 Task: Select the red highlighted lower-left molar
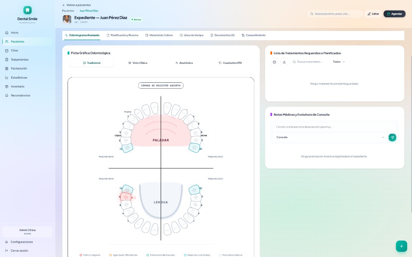[x=126, y=197]
